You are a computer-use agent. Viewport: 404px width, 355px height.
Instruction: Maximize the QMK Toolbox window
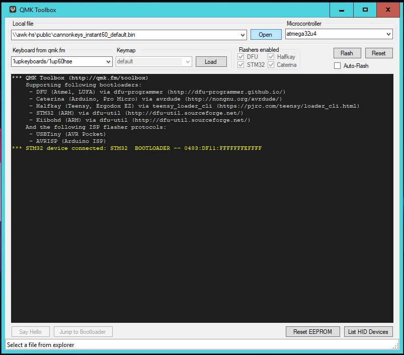click(365, 10)
